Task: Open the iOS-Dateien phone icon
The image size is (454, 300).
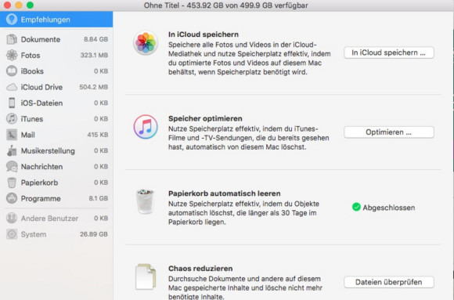Action: 12,103
